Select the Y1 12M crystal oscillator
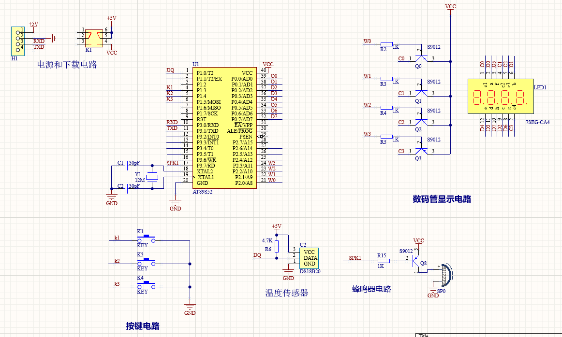This screenshot has height=337, width=562. [152, 177]
